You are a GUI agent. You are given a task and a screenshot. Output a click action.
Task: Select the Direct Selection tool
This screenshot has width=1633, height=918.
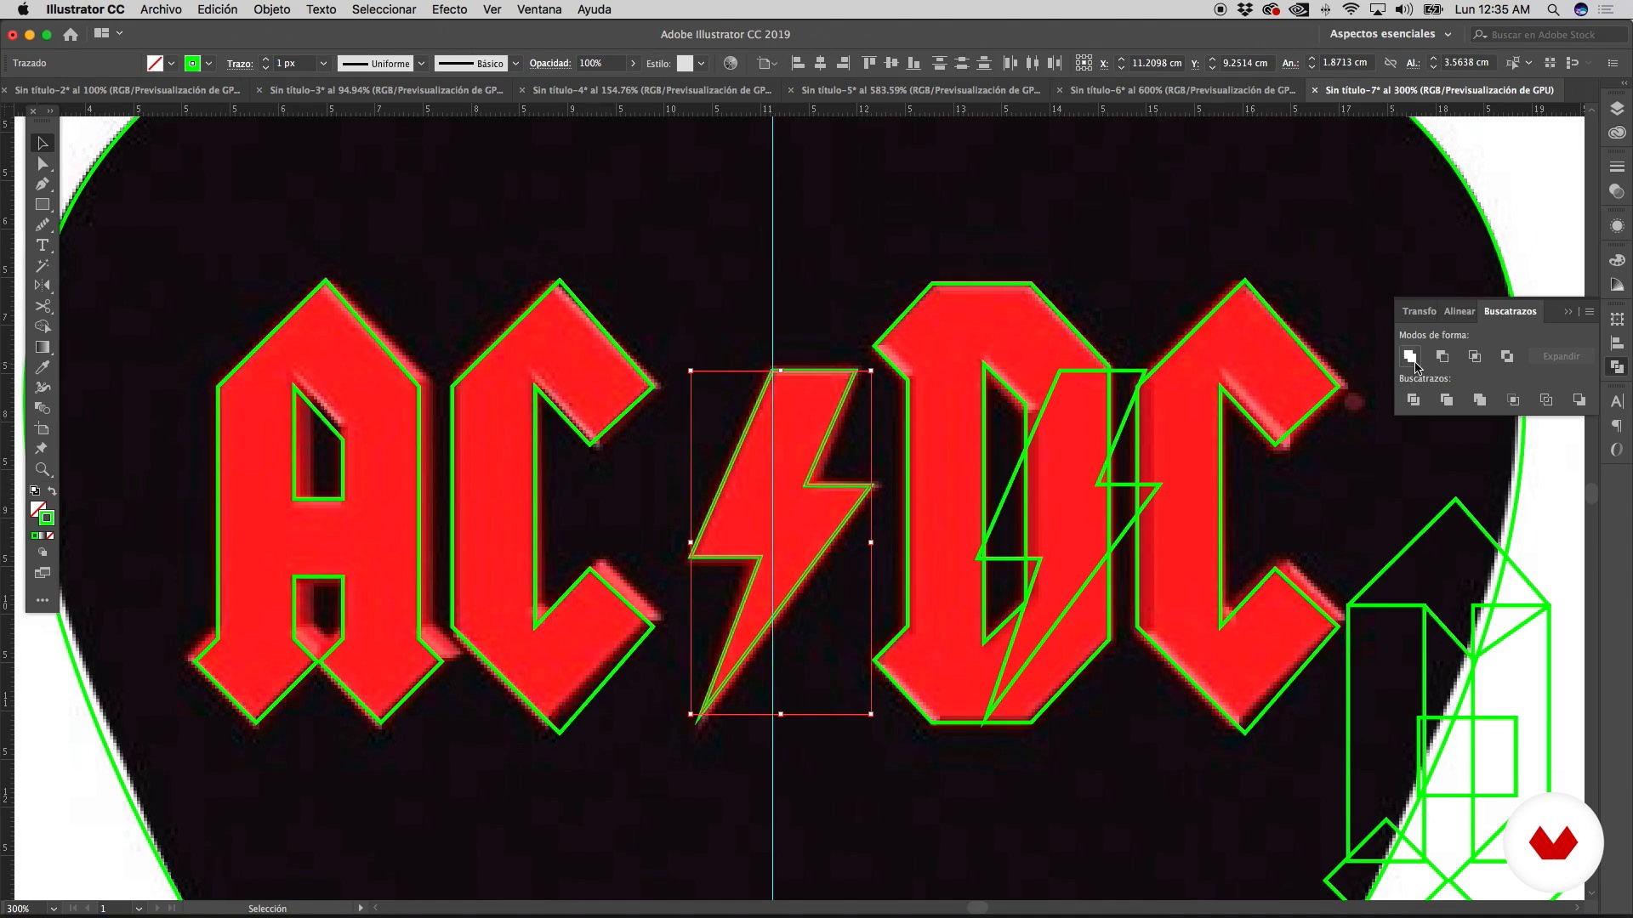pyautogui.click(x=43, y=164)
